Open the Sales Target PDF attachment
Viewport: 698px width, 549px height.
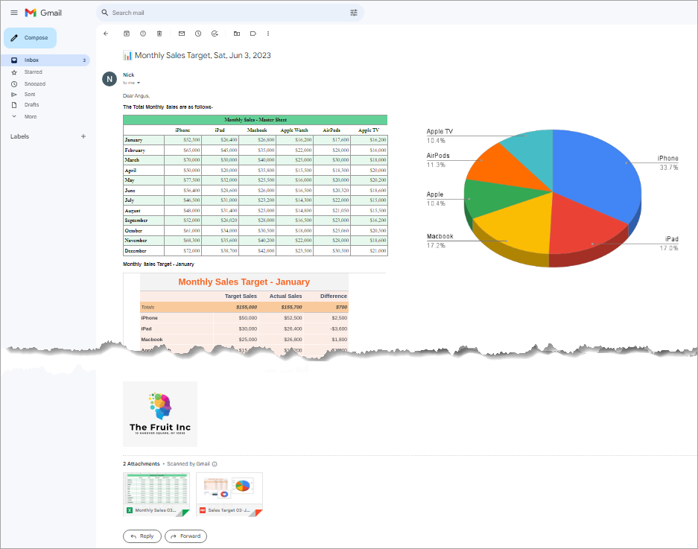tap(229, 494)
